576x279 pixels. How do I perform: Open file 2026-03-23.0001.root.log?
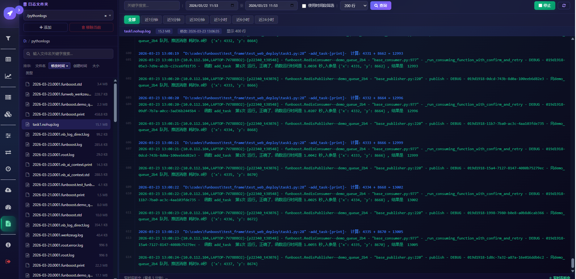point(66,155)
